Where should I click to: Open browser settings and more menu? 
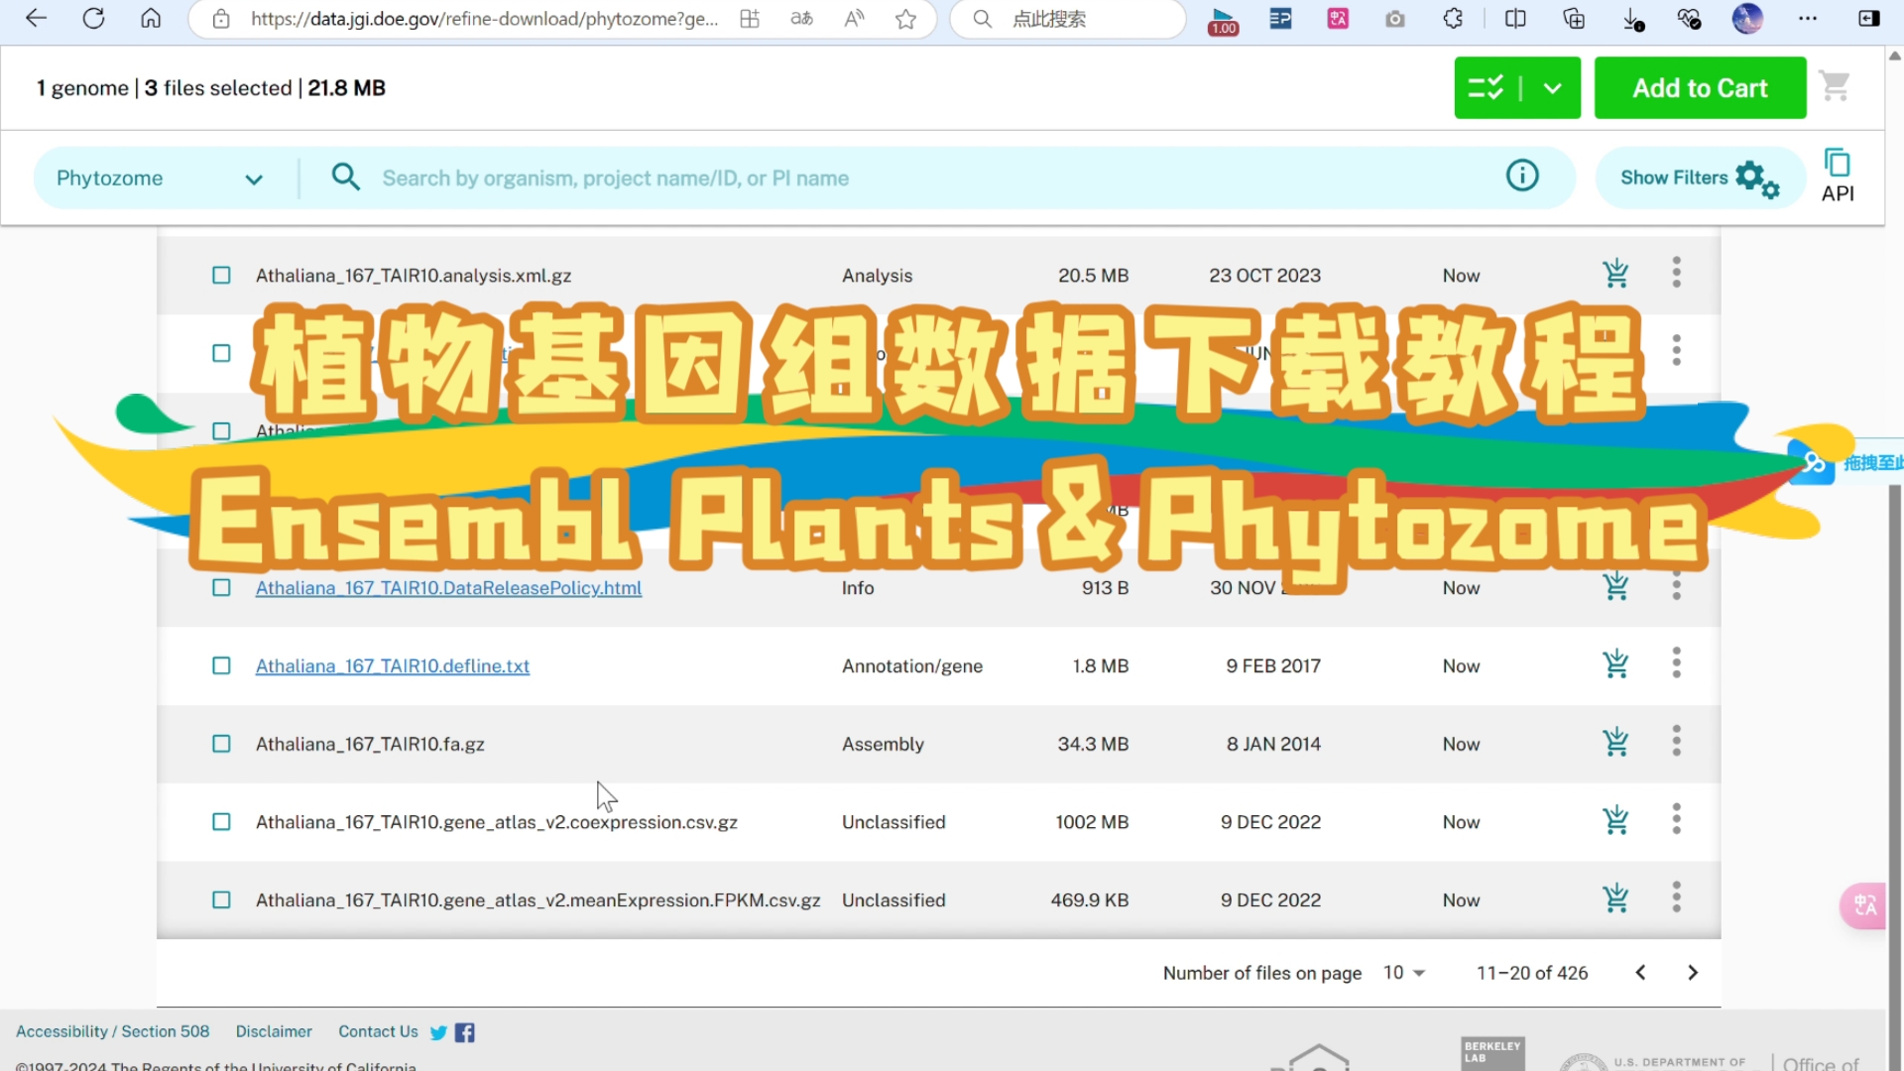[x=1808, y=19]
